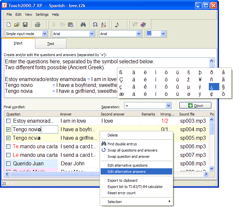Open the purple book icon
This screenshot has height=207, width=233.
tap(143, 25)
